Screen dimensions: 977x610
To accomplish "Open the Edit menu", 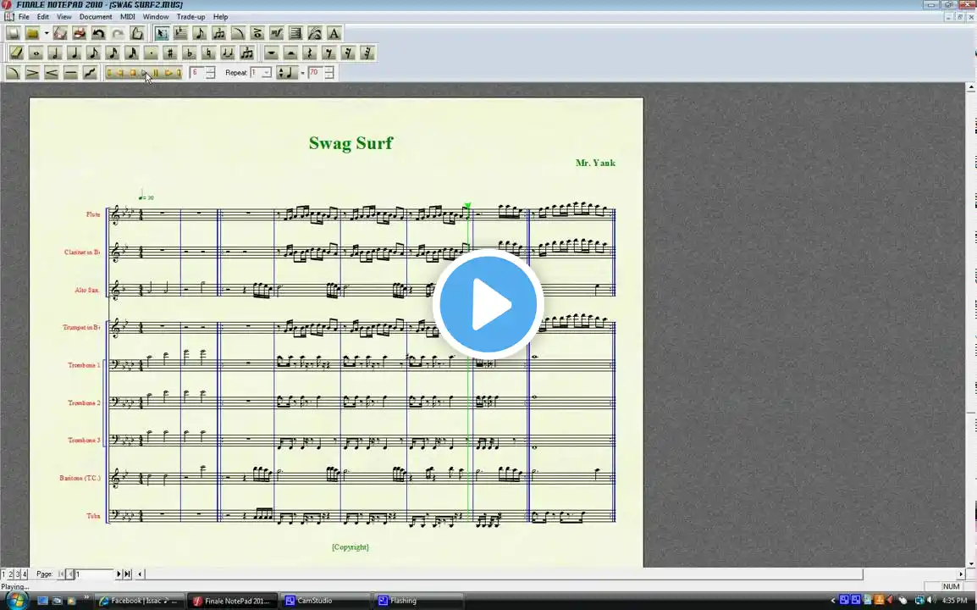I will pos(43,17).
